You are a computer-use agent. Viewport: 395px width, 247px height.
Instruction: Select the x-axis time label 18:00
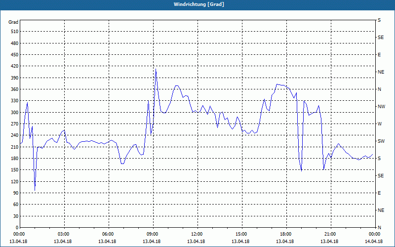point(286,234)
